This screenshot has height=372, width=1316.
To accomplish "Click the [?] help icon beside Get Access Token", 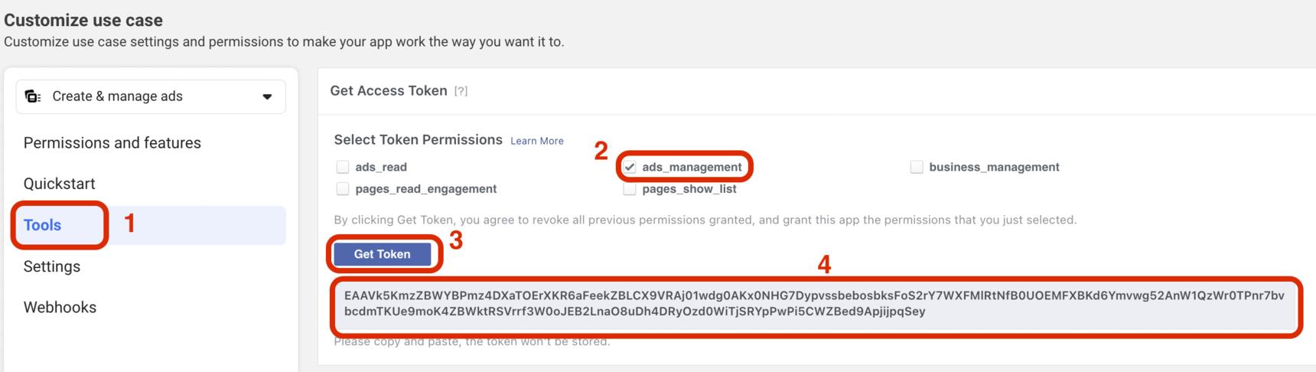I will pyautogui.click(x=461, y=91).
